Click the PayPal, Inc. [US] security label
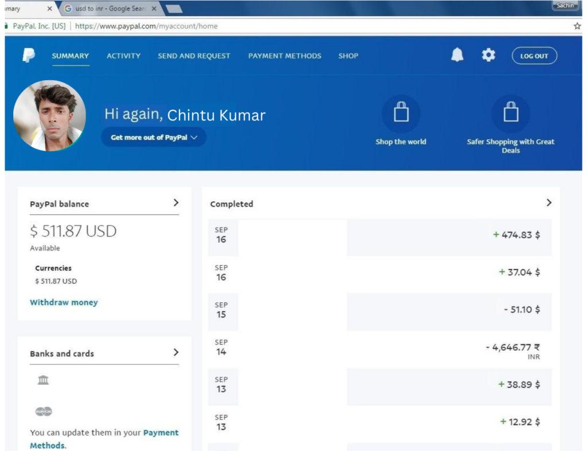 tap(39, 26)
